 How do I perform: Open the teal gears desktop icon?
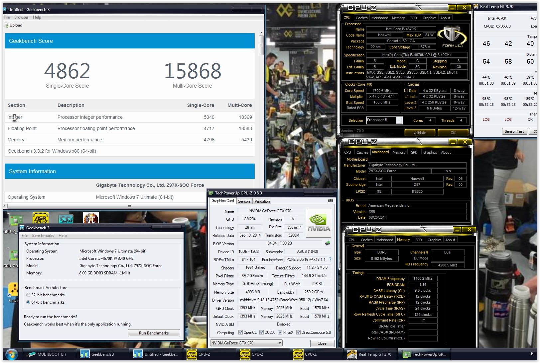coord(66,218)
